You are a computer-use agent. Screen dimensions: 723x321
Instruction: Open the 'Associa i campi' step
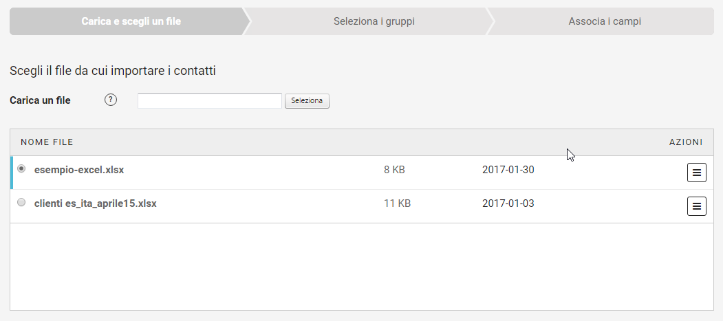coord(605,21)
